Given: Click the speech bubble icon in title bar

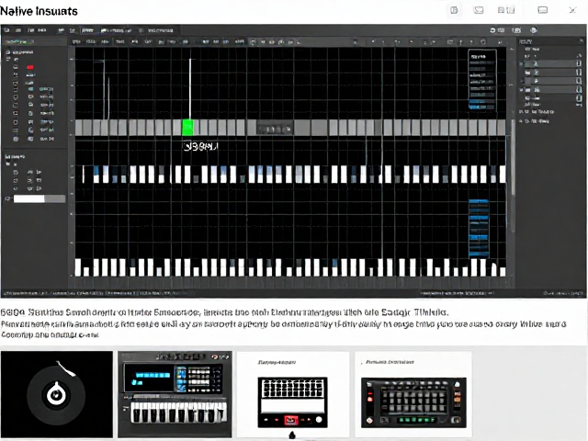Looking at the screenshot, I should pos(479,10).
